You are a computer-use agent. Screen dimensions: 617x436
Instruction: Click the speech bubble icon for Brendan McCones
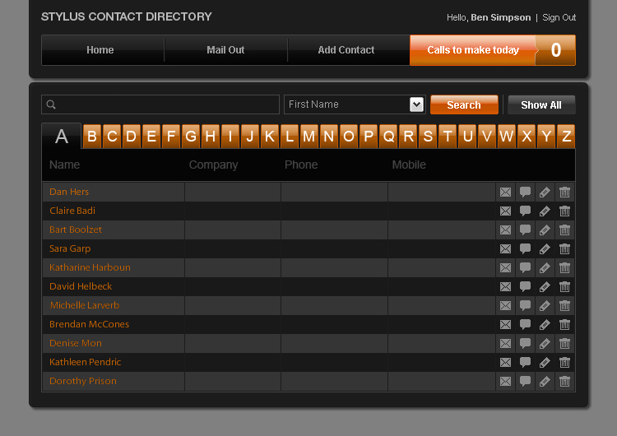pos(525,324)
